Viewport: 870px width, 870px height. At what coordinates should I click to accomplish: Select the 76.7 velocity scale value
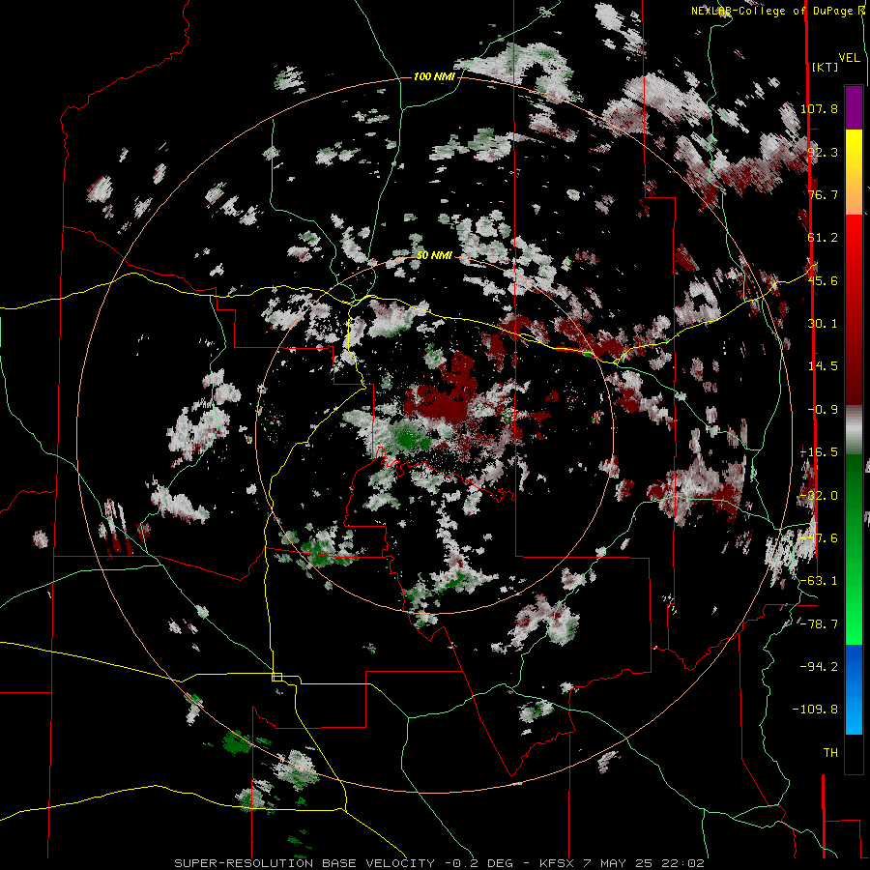point(823,194)
